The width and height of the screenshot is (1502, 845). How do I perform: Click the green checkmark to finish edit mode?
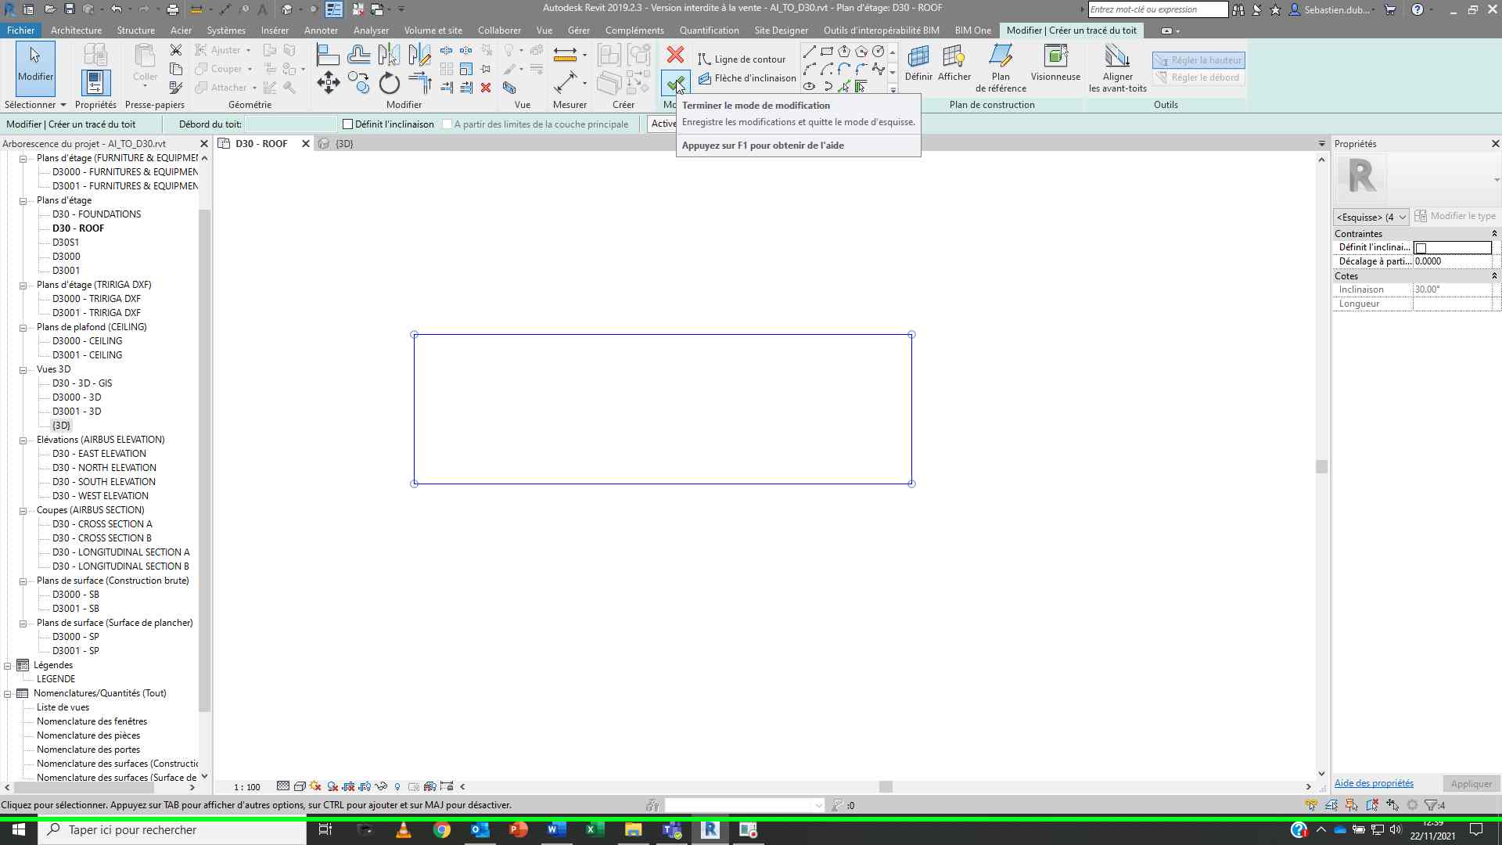pyautogui.click(x=674, y=82)
